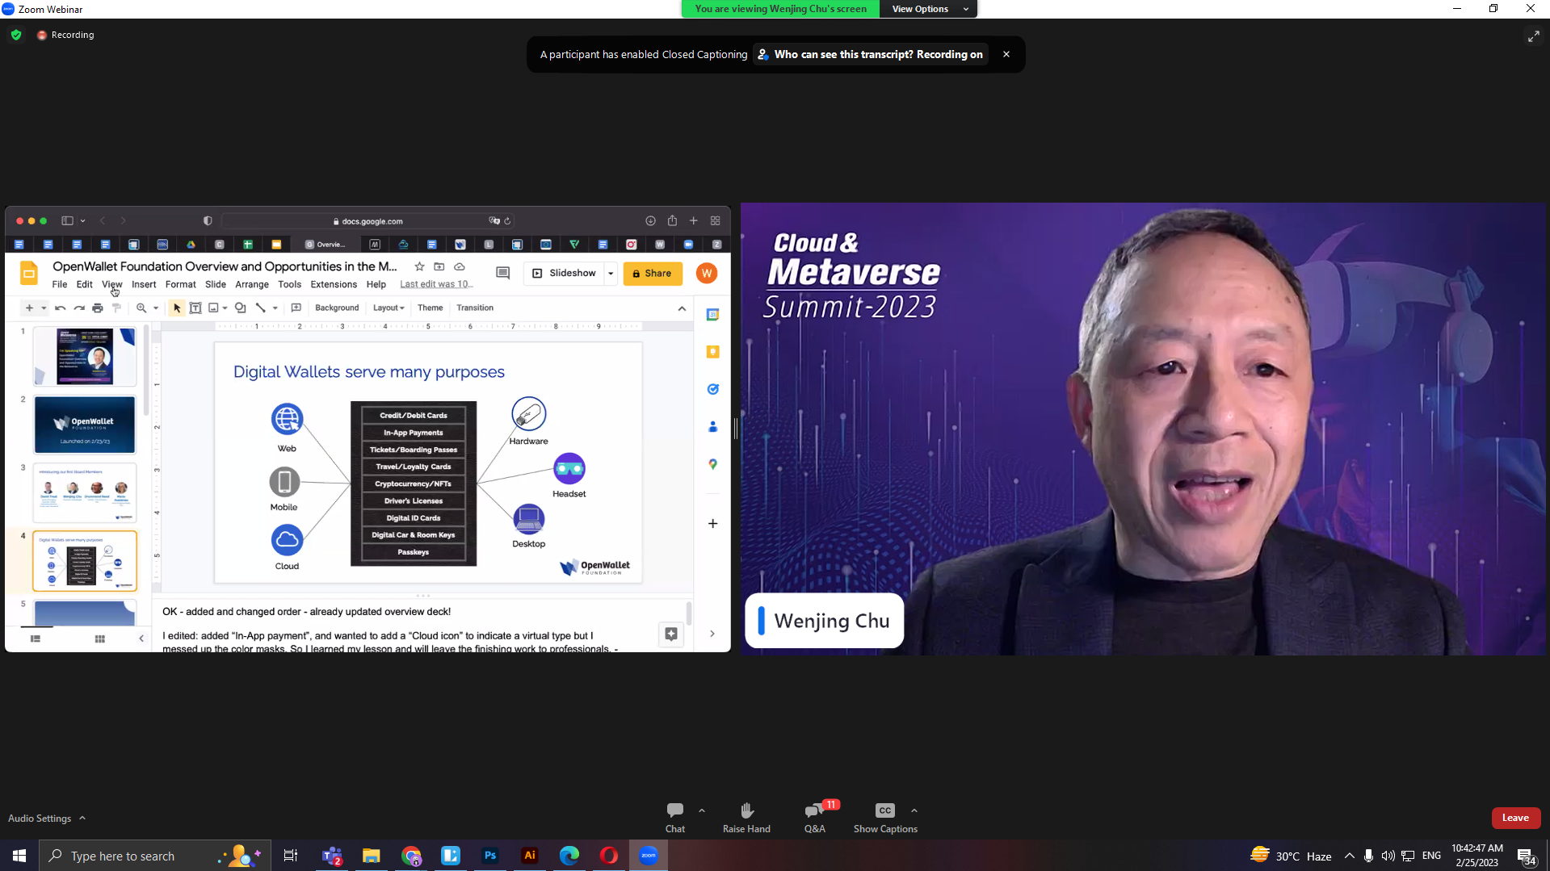Screen dimensions: 1550x871
Task: Start the Slideshow presentation
Action: pos(564,274)
